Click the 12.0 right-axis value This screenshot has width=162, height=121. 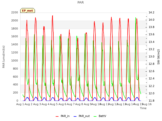pos(151,93)
